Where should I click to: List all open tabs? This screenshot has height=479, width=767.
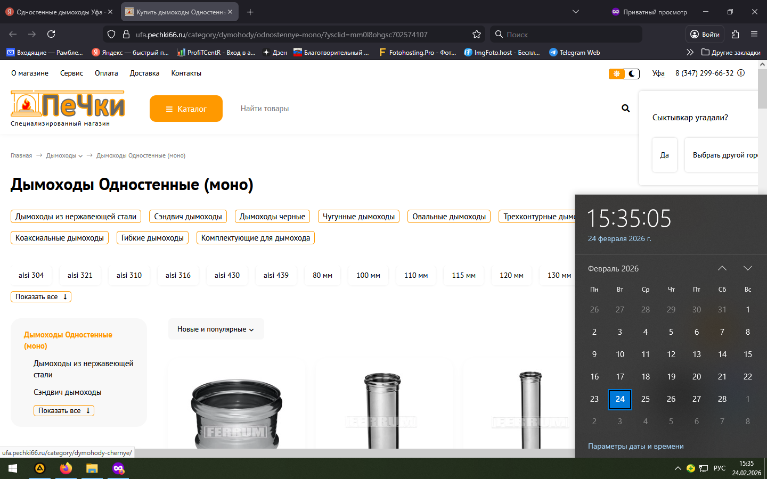(x=576, y=12)
